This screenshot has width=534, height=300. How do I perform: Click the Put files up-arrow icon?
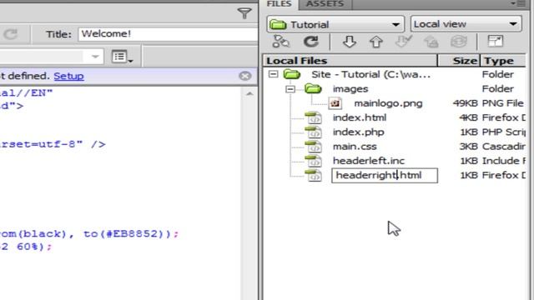pos(376,42)
